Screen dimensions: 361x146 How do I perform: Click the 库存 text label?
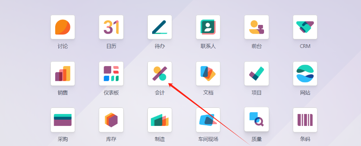click(111, 139)
